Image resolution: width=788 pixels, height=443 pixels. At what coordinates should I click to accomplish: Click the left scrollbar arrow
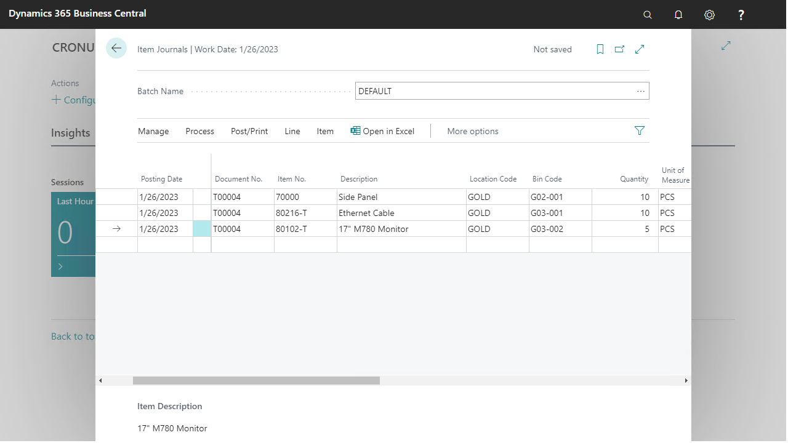pos(100,381)
